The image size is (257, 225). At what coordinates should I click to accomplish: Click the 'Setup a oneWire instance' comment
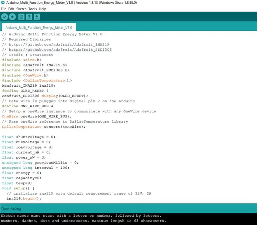pyautogui.click(x=79, y=111)
